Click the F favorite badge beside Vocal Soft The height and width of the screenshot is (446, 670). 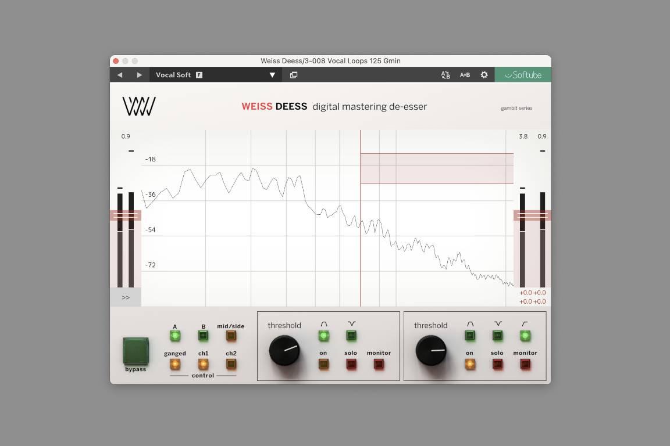[199, 75]
